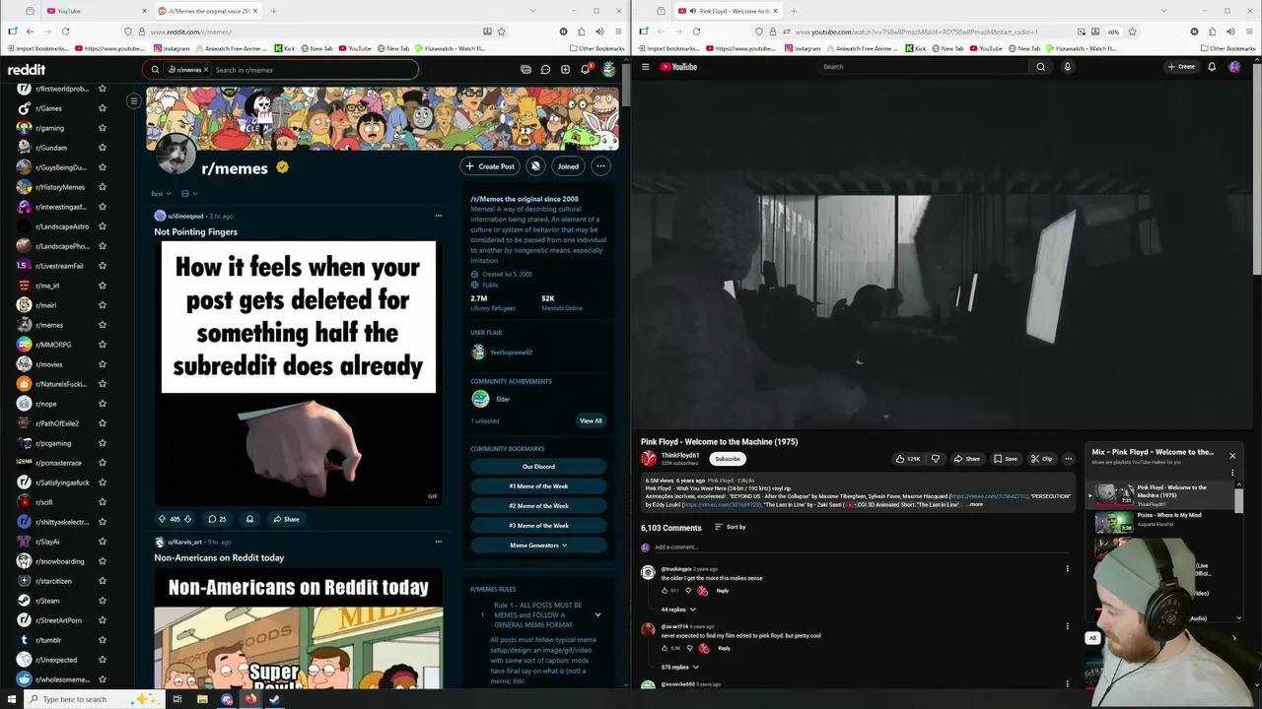Toggle Joined status for r/memes
The image size is (1262, 709).
(x=568, y=166)
